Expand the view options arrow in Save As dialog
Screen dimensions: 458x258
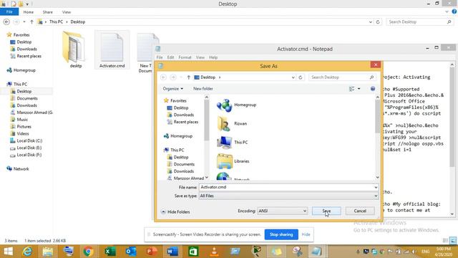coord(359,89)
